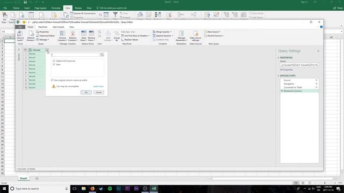This screenshot has height=193, width=344.
Task: Switch to Query Editor Transform tab
Action: pyautogui.click(x=43, y=27)
